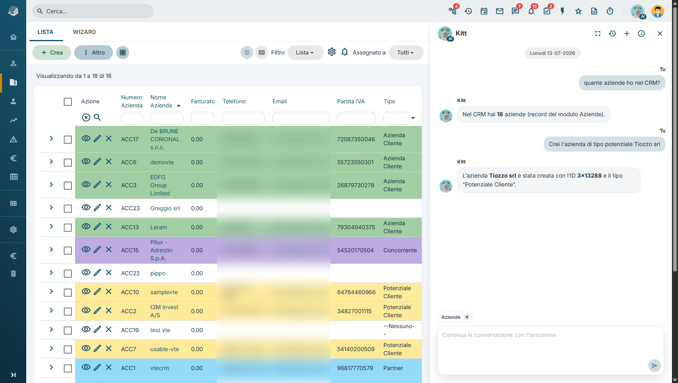Open the Tutti assigned-to dropdown
This screenshot has height=383, width=678.
click(406, 52)
